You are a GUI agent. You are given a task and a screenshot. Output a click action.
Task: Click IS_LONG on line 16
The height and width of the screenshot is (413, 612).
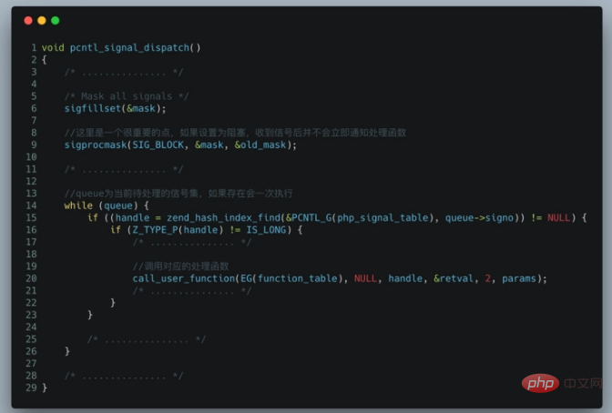tap(266, 230)
